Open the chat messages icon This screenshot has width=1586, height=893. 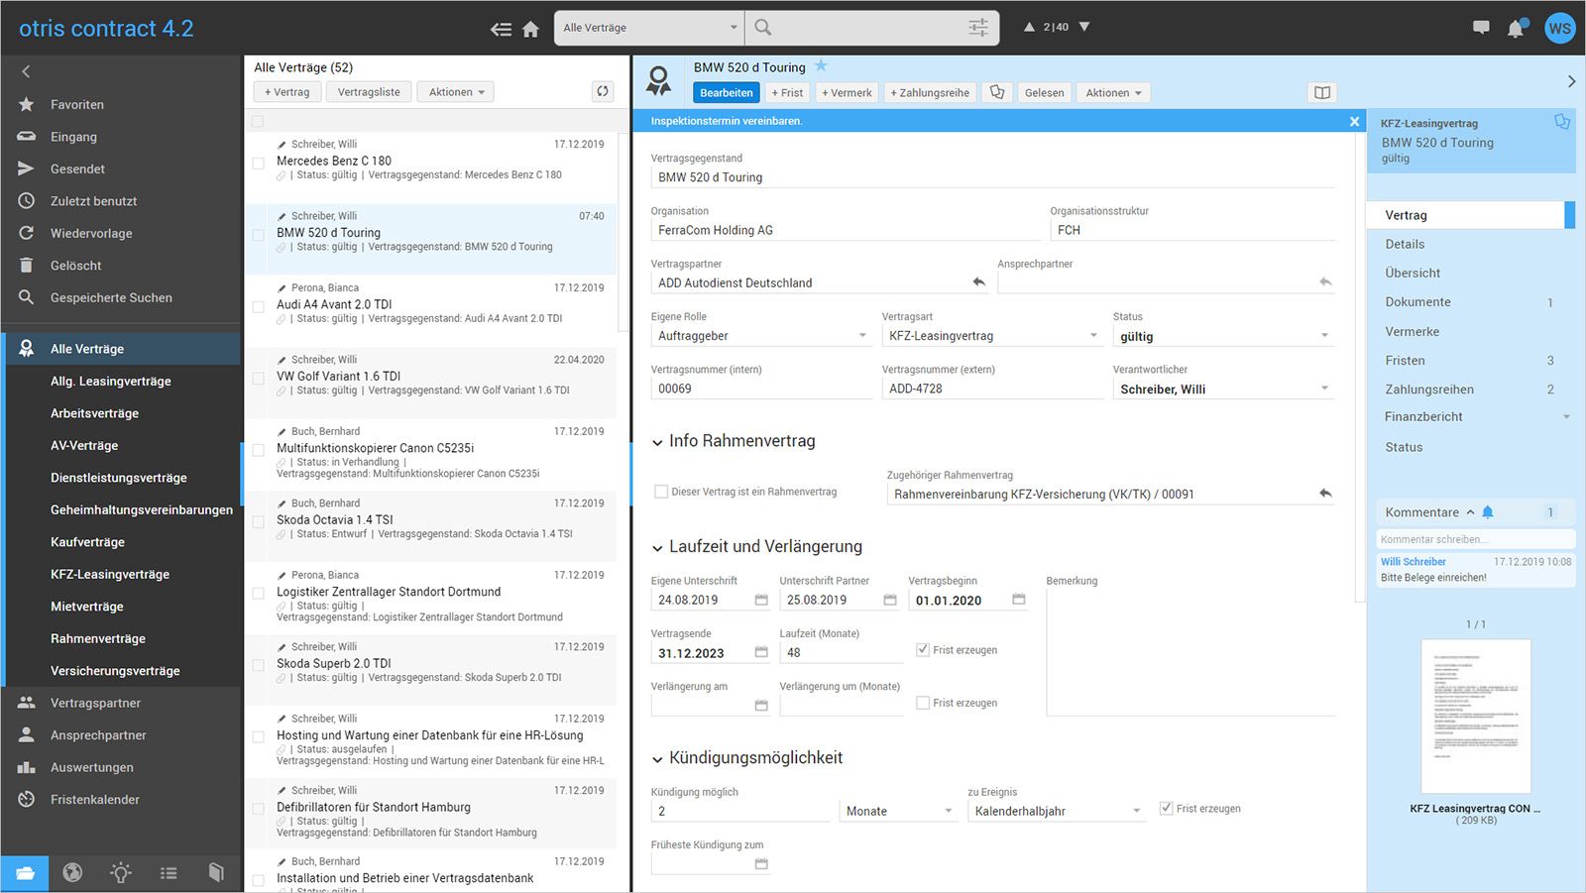click(1481, 28)
